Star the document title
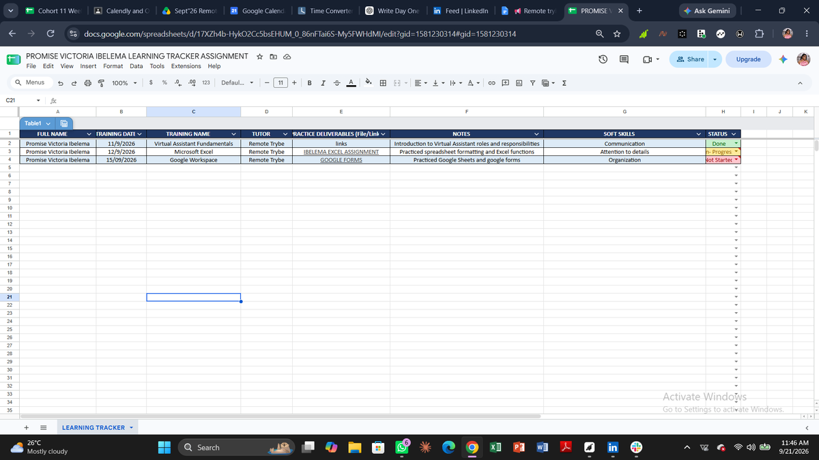The width and height of the screenshot is (819, 460). pos(260,57)
